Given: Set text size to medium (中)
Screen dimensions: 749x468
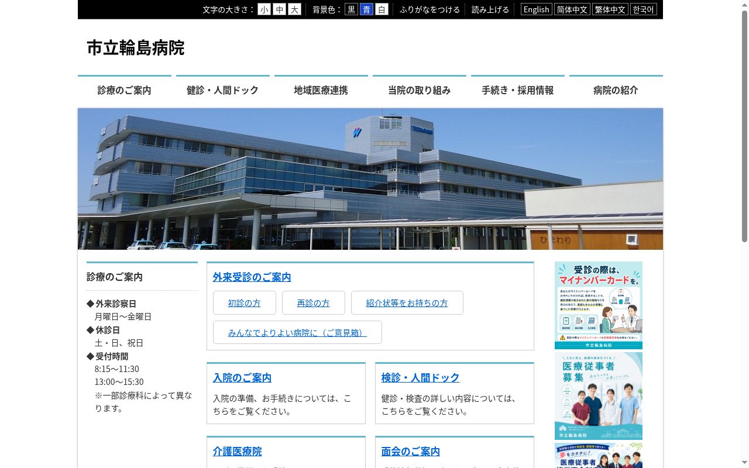Looking at the screenshot, I should click(279, 9).
